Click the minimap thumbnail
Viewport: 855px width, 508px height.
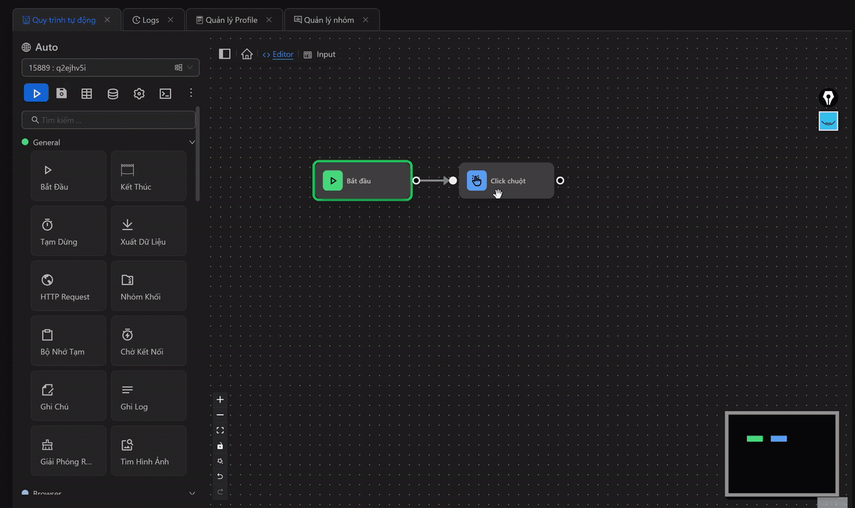[782, 454]
